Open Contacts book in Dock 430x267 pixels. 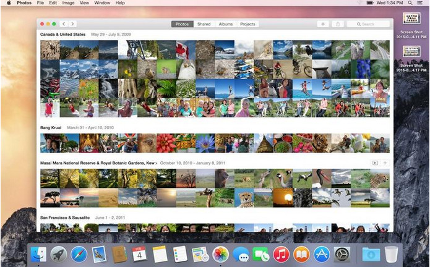119,255
